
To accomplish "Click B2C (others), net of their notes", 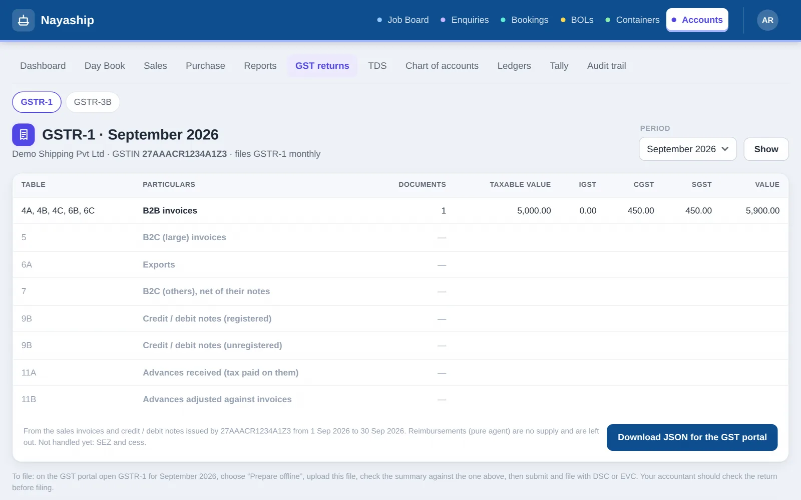I will [206, 291].
